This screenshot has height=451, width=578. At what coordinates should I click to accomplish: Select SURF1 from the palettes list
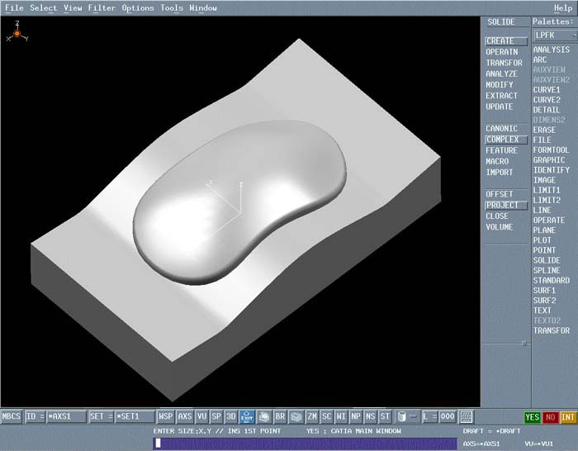pos(544,291)
